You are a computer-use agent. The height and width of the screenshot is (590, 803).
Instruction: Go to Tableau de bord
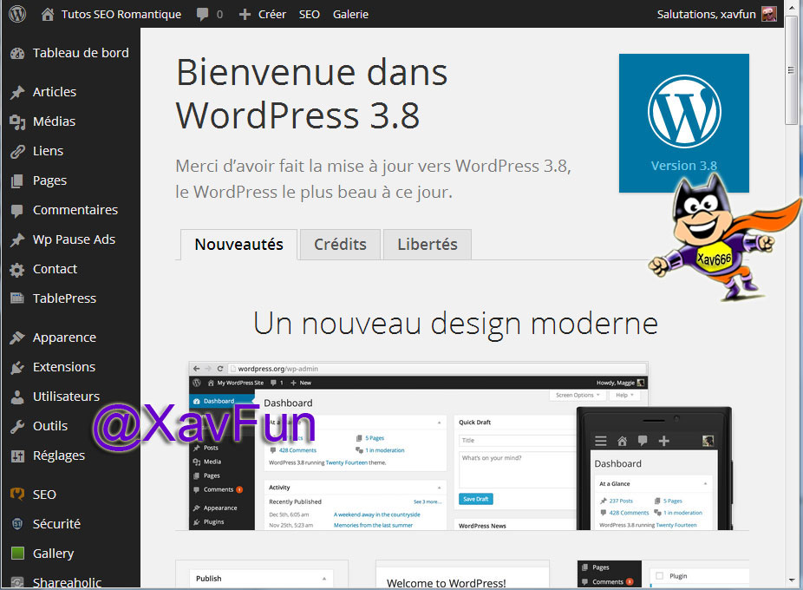point(81,53)
